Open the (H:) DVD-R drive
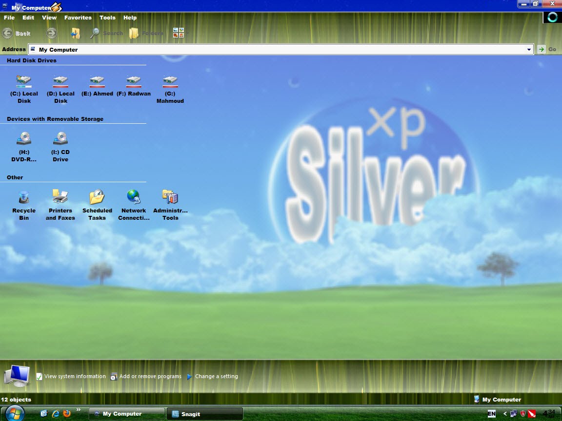Screen dimensions: 562x421 [x=24, y=140]
